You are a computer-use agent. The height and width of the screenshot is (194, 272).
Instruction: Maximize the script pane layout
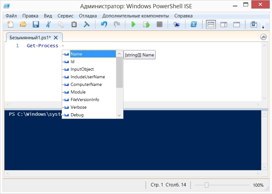pyautogui.click(x=236, y=24)
